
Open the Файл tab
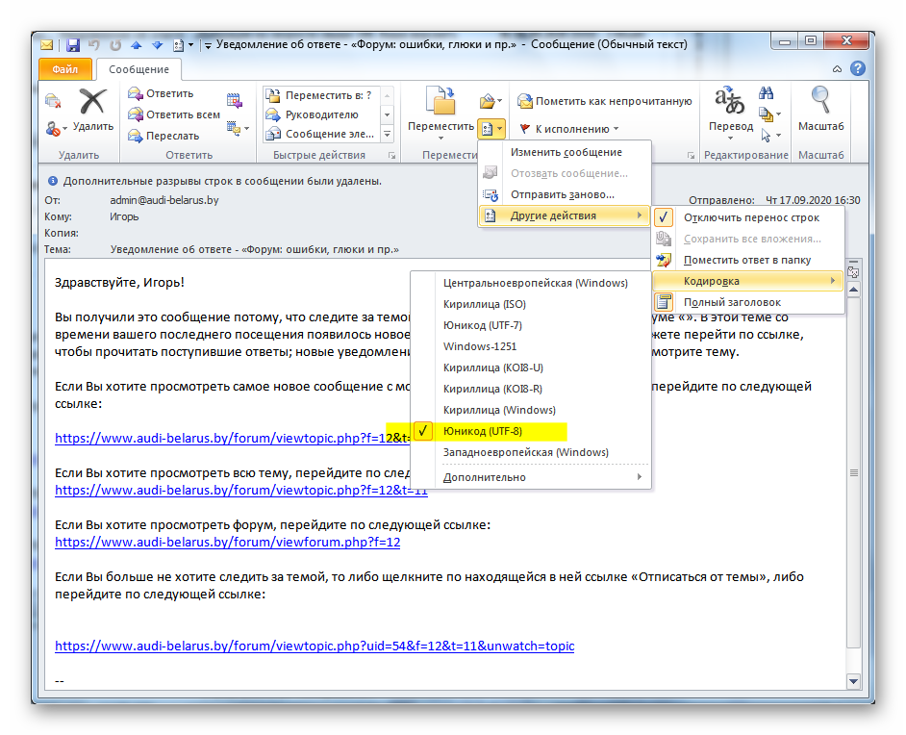pyautogui.click(x=65, y=69)
